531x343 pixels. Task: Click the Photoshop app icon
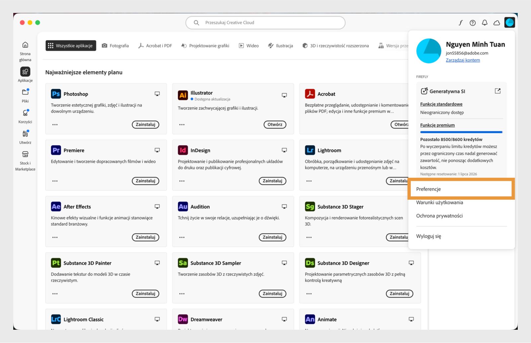click(x=56, y=94)
